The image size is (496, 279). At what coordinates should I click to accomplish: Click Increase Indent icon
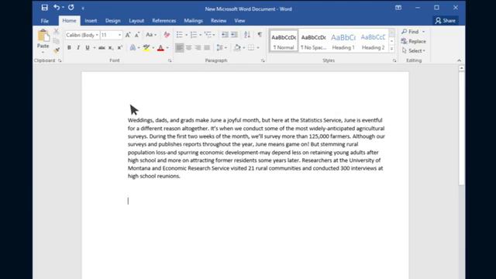click(234, 35)
